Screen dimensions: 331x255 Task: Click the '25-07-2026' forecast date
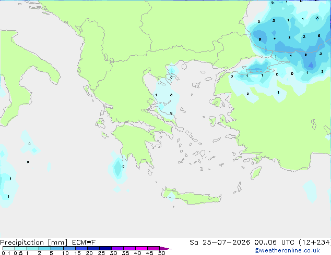click(x=226, y=243)
